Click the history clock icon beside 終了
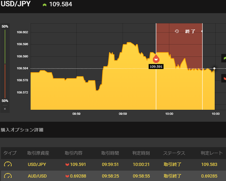This screenshot has width=226, height=181. (x=177, y=31)
